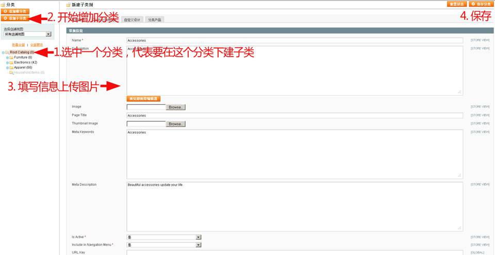
Task: Click Browse button for Image field
Action: [175, 107]
